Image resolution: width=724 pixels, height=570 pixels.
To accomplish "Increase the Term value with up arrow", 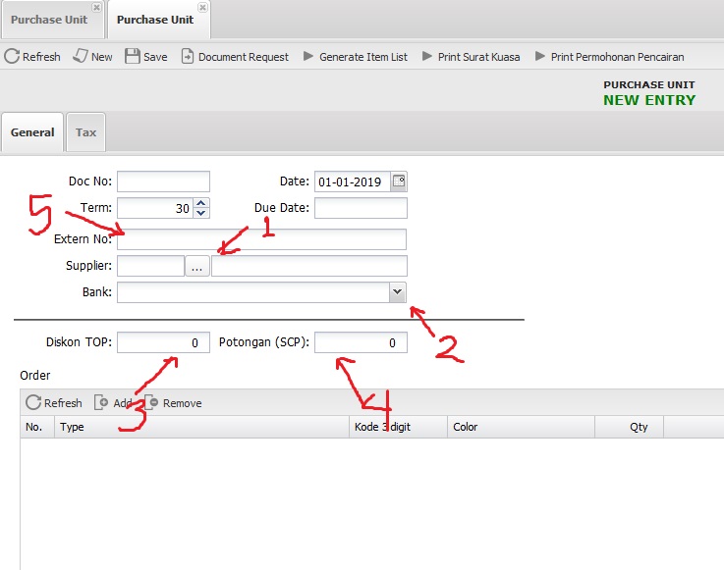I will click(x=201, y=203).
